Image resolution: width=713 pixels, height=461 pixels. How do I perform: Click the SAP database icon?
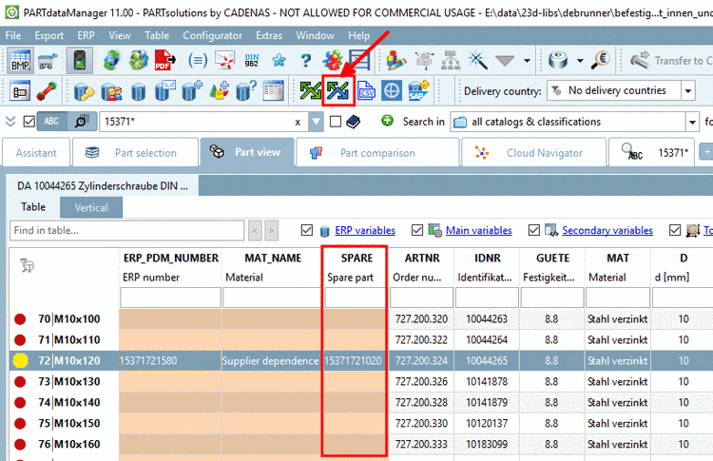pos(418,90)
